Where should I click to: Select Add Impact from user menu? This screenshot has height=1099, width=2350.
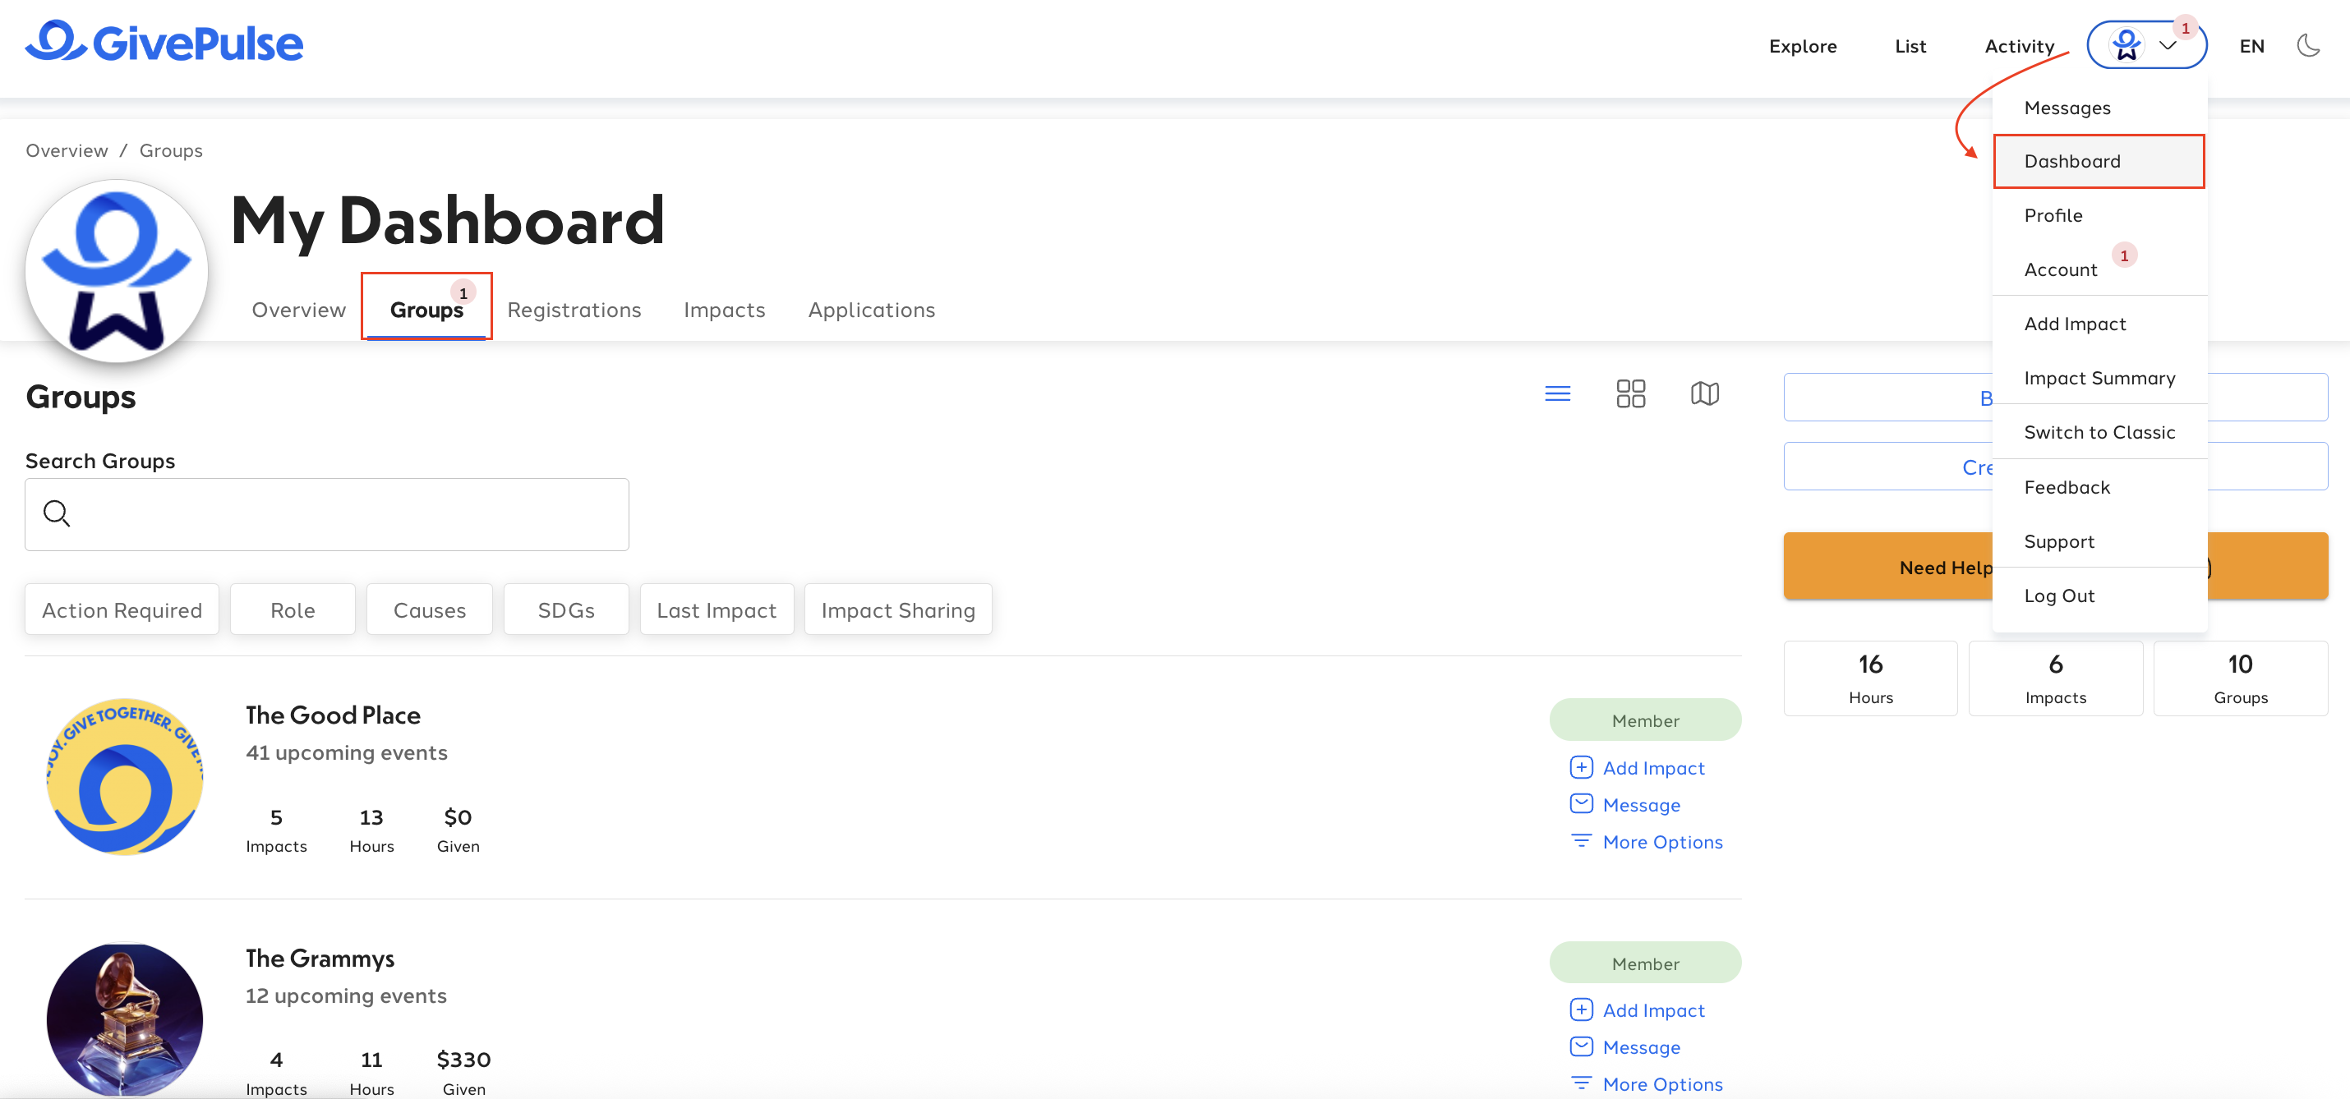pos(2100,324)
